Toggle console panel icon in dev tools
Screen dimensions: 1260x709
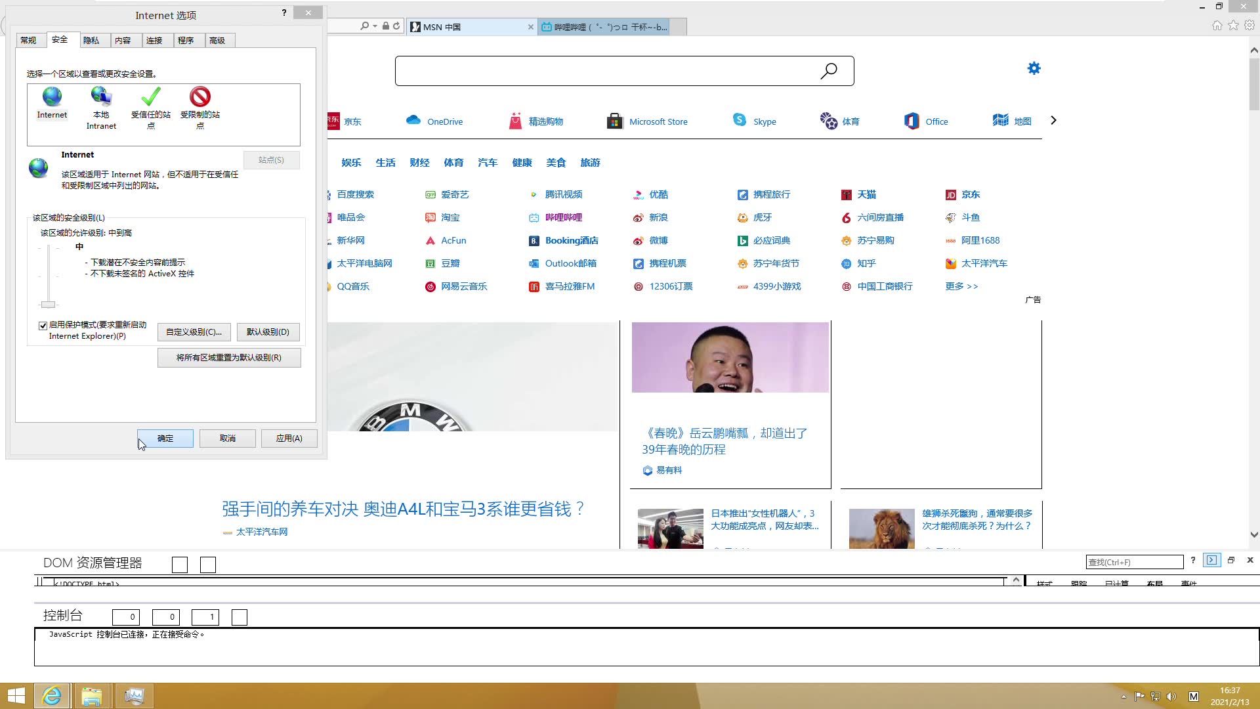(x=1212, y=560)
